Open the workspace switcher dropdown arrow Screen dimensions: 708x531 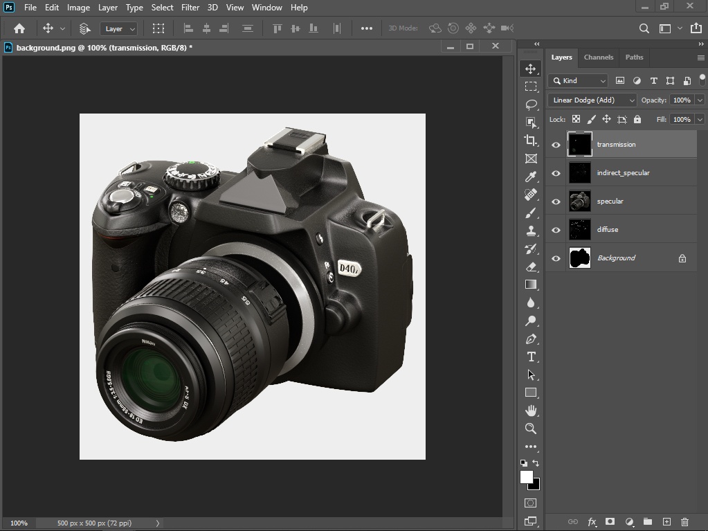(x=680, y=28)
